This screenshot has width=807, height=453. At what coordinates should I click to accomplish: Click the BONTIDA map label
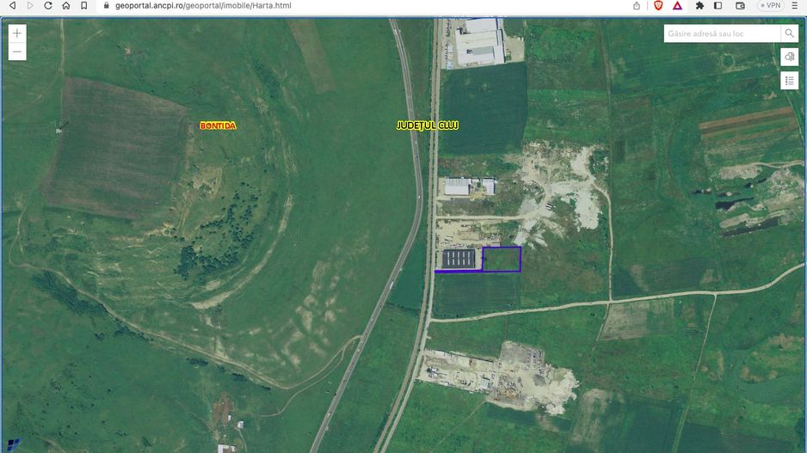[219, 125]
